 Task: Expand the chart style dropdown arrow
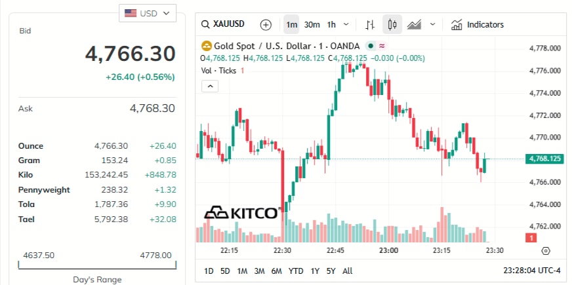pos(432,25)
